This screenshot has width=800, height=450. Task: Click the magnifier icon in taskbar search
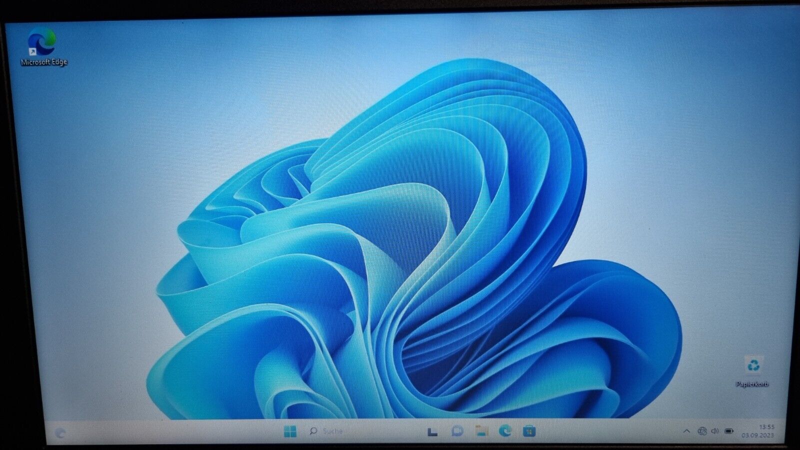pos(313,430)
